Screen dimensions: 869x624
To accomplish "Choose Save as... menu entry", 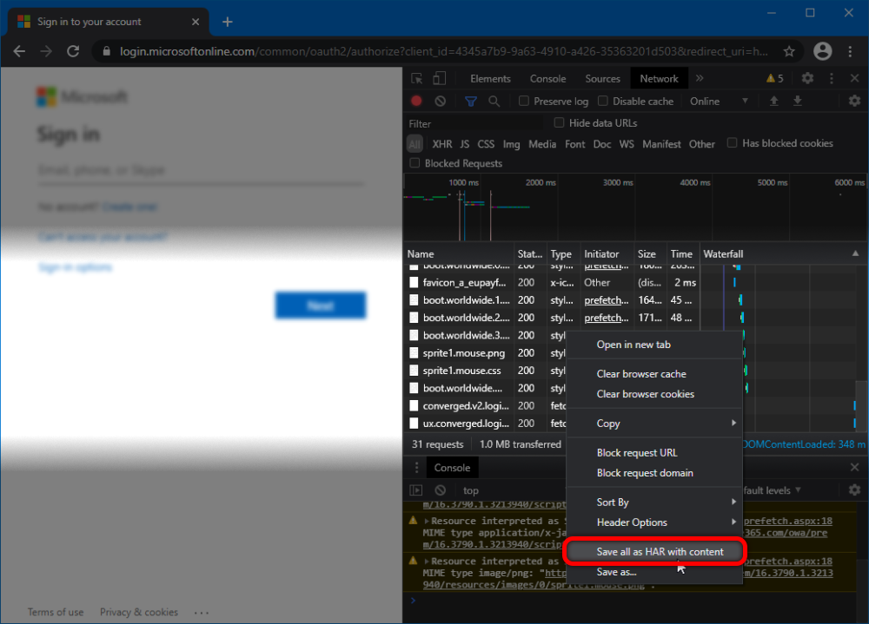I will click(x=654, y=572).
